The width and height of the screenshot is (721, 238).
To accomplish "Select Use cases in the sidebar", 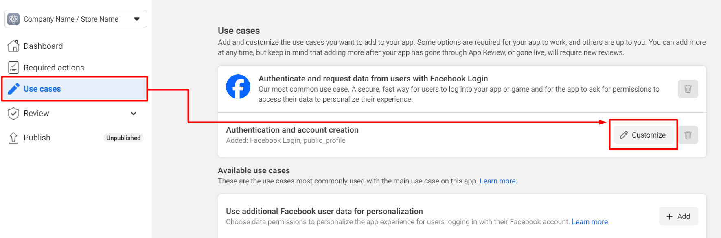I will coord(42,88).
